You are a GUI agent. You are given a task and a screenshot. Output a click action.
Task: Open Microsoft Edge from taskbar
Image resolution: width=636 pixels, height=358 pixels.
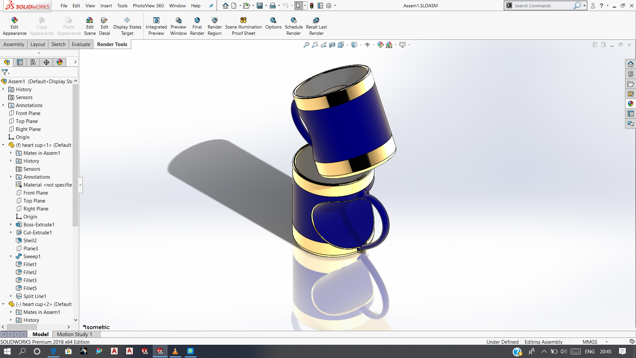(x=53, y=351)
